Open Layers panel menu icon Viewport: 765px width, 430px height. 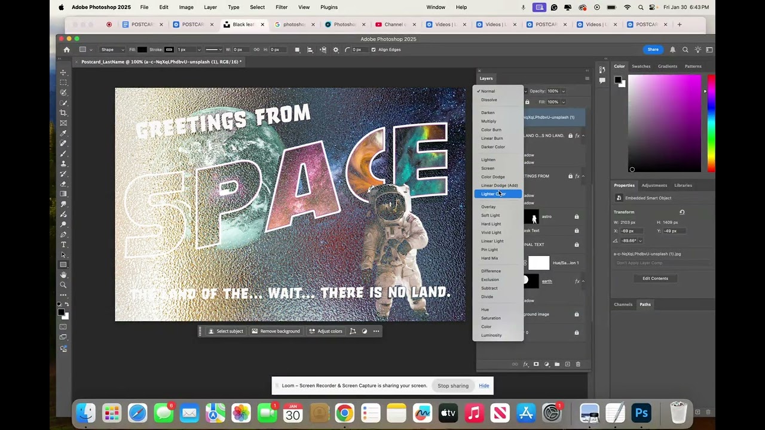(x=587, y=78)
